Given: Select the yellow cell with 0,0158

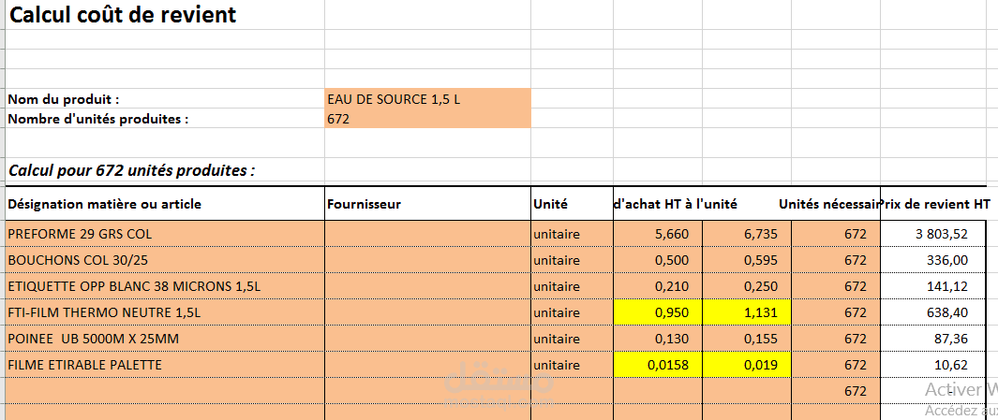Looking at the screenshot, I should pos(658,365).
